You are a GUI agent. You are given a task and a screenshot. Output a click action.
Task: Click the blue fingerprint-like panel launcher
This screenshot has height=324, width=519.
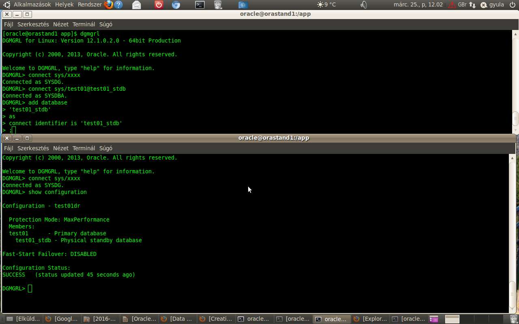[243, 5]
